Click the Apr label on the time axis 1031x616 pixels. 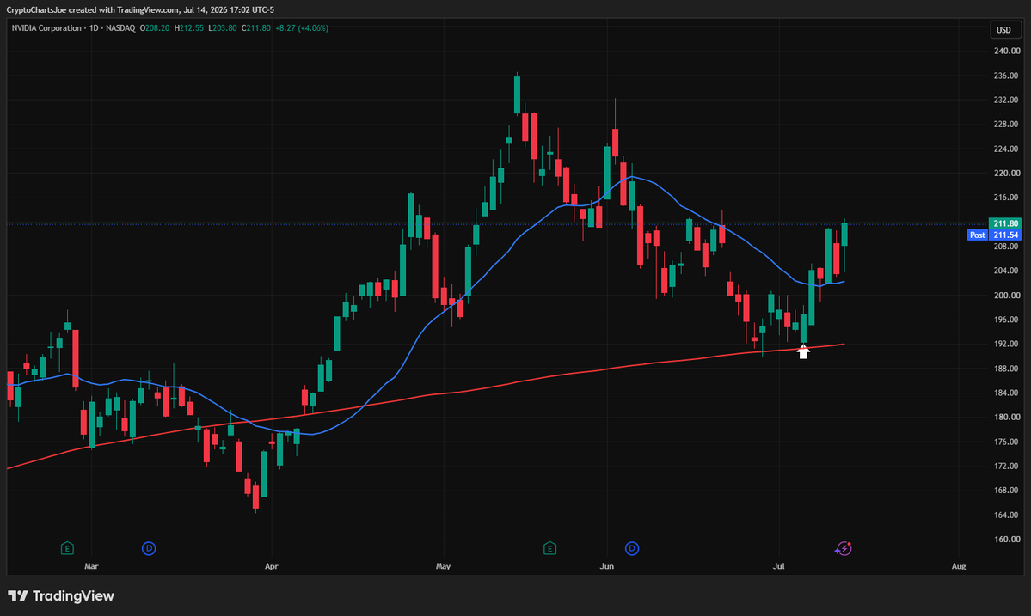click(x=271, y=566)
